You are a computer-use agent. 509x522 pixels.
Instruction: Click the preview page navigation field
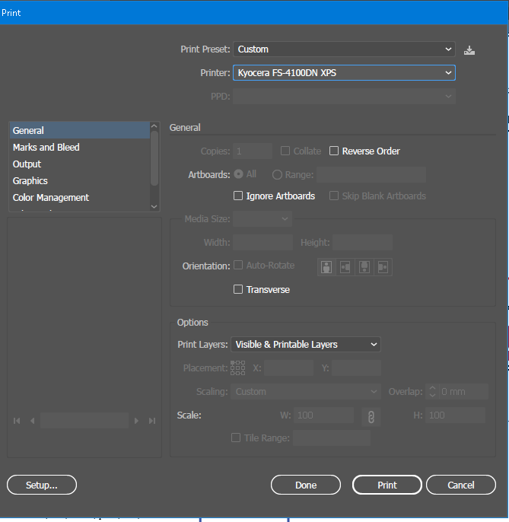tap(84, 421)
